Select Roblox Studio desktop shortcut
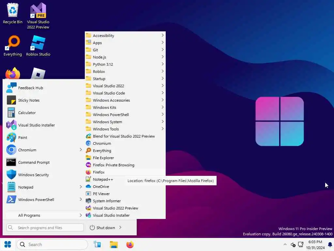 (38, 46)
